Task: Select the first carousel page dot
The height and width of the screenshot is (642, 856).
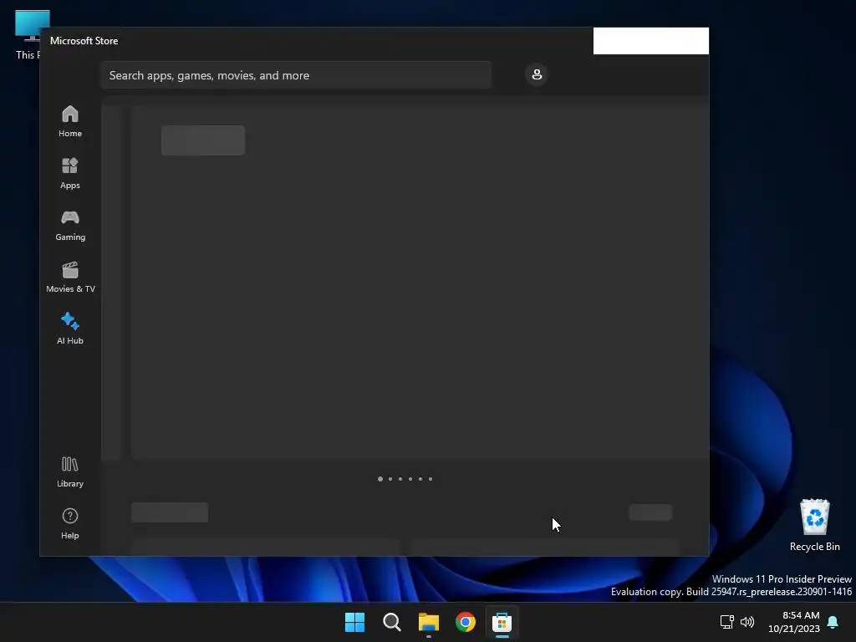Action: coord(380,479)
